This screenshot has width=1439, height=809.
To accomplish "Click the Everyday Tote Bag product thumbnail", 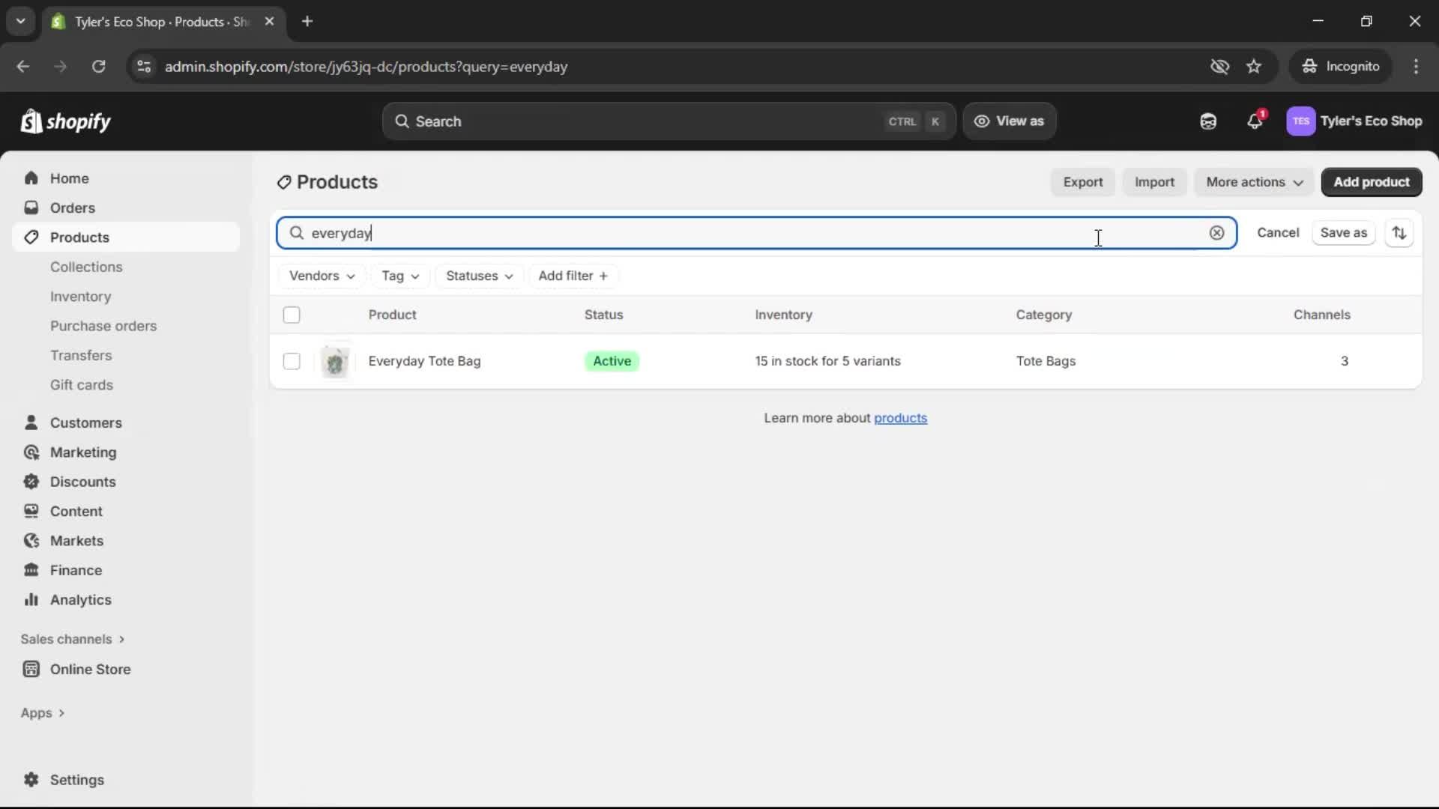I will click(x=335, y=361).
